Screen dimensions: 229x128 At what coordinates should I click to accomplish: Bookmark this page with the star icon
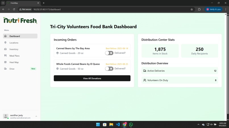coord(191,9)
